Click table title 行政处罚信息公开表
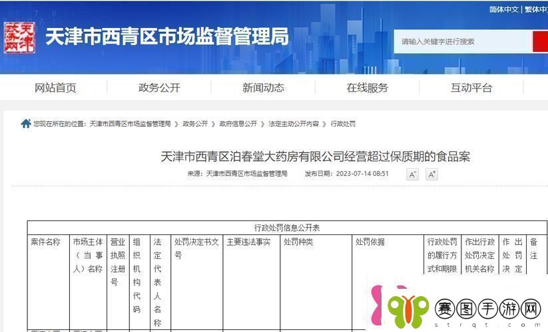Screen dimensions: 548x332 coord(287,228)
